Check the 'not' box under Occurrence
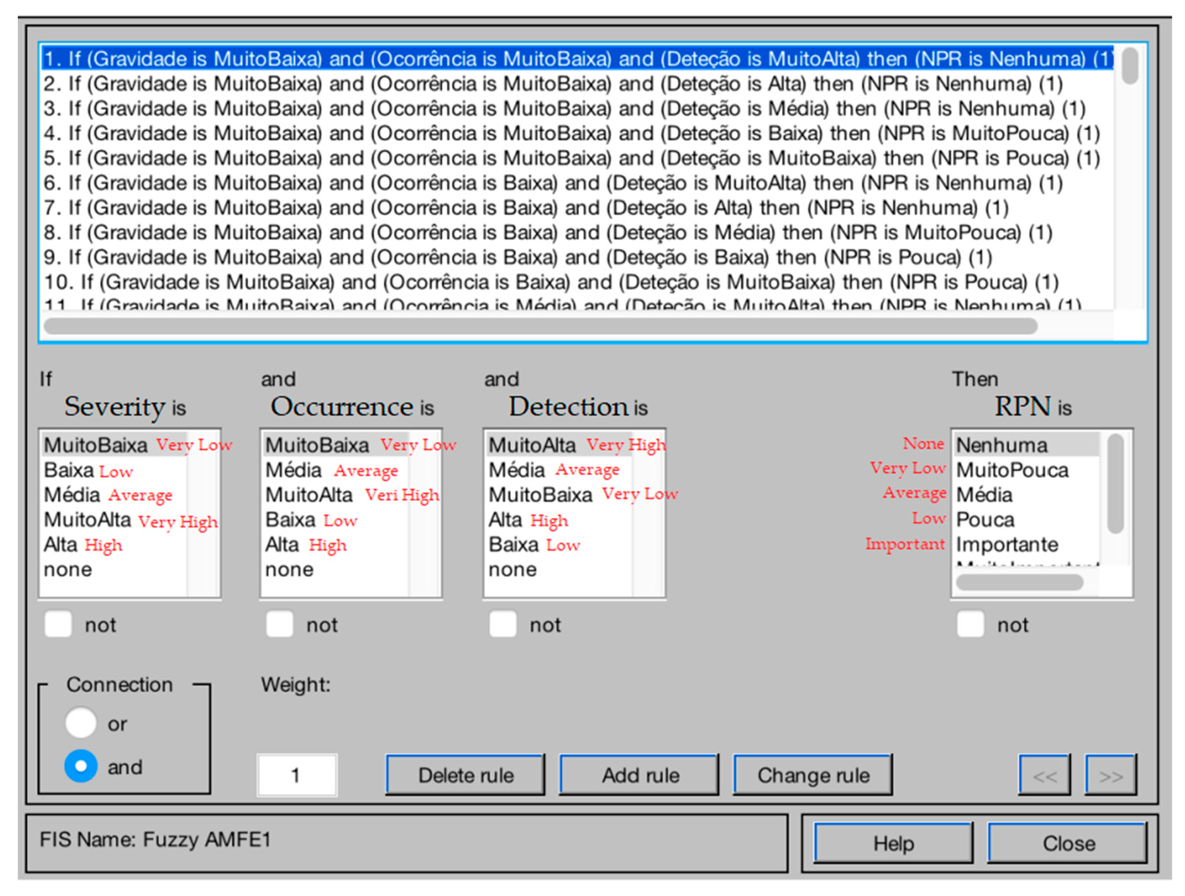This screenshot has width=1185, height=896. coord(279,624)
